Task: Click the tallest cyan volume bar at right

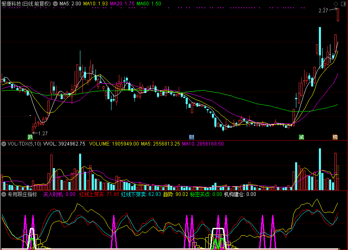Action: click(x=320, y=169)
